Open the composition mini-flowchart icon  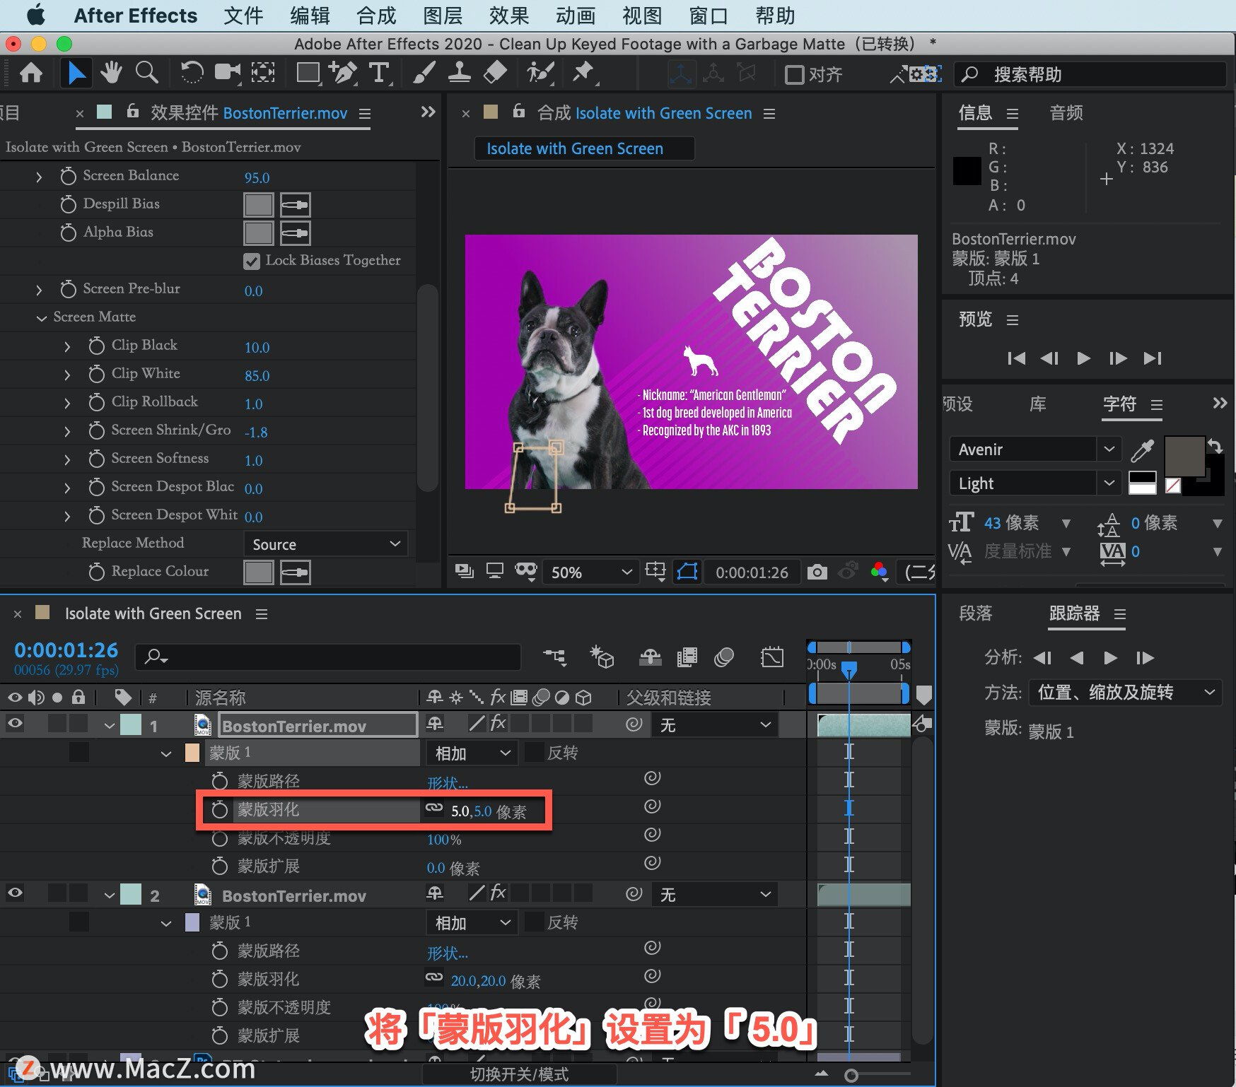point(555,657)
